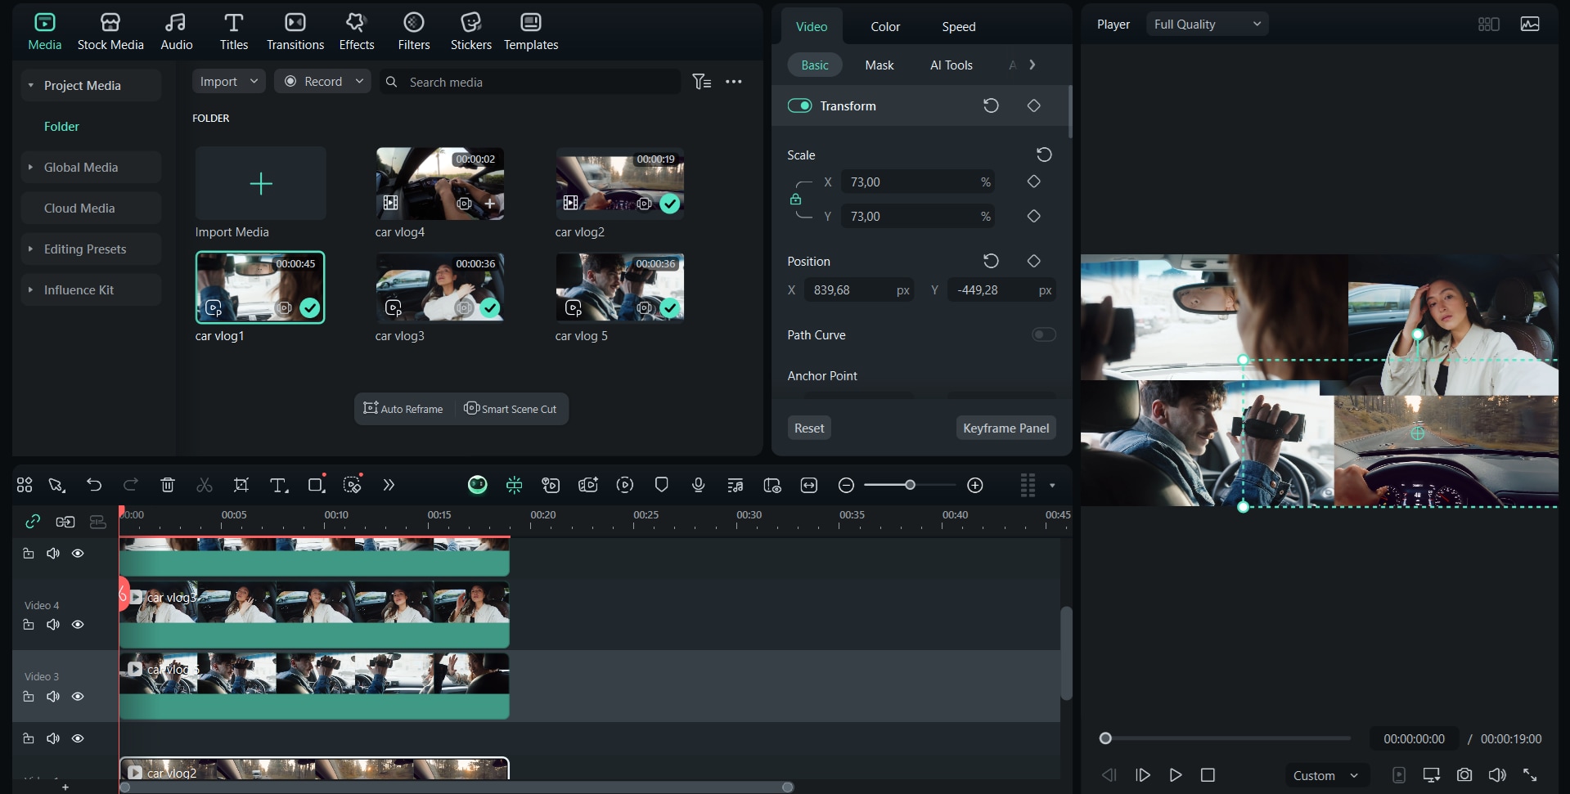Screen dimensions: 1570x794
Task: Undo the last timeline action
Action: [x=94, y=485]
